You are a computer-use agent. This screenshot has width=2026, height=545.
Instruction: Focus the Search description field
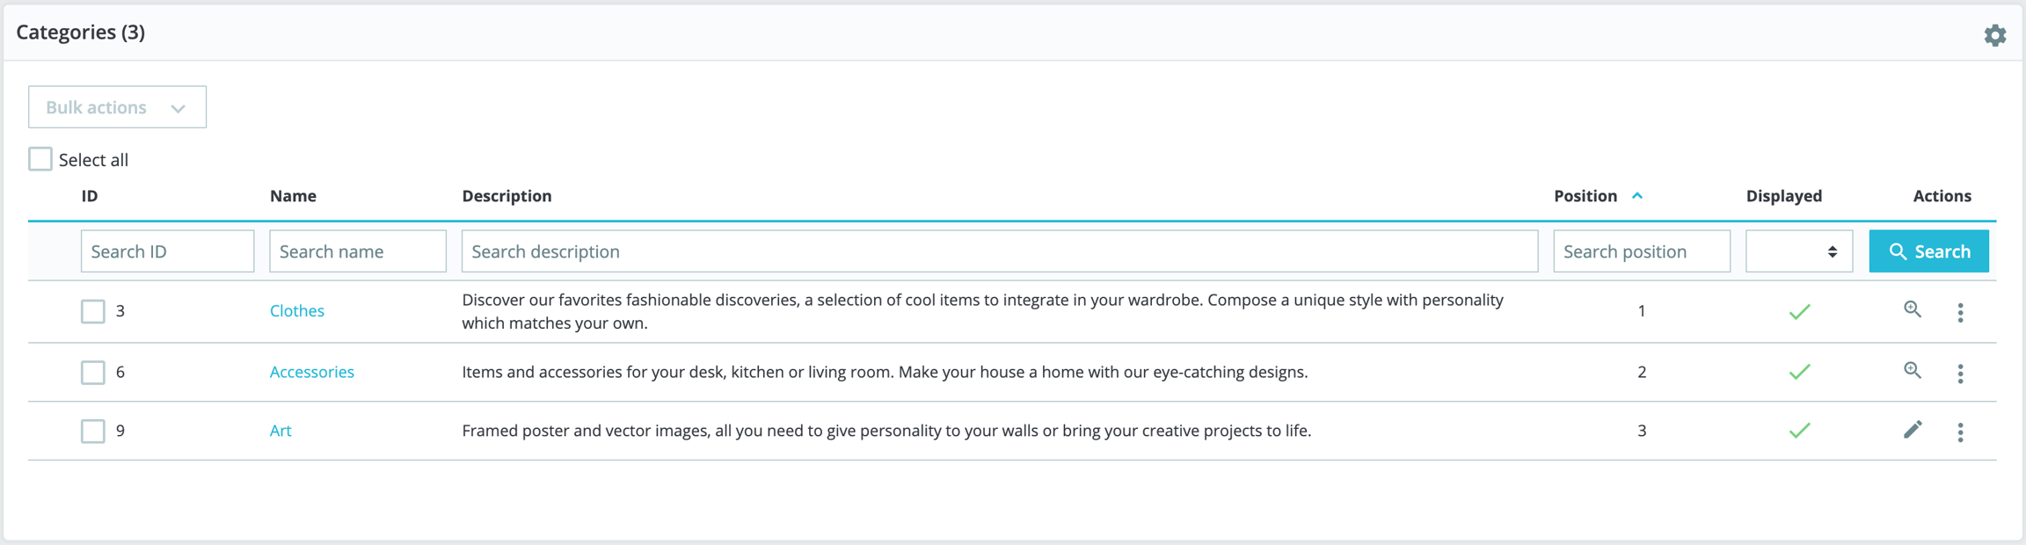point(999,251)
